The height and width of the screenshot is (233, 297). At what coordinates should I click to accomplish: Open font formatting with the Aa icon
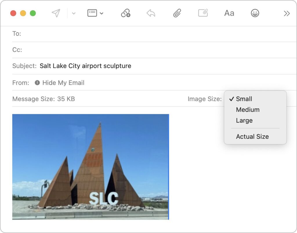(229, 13)
